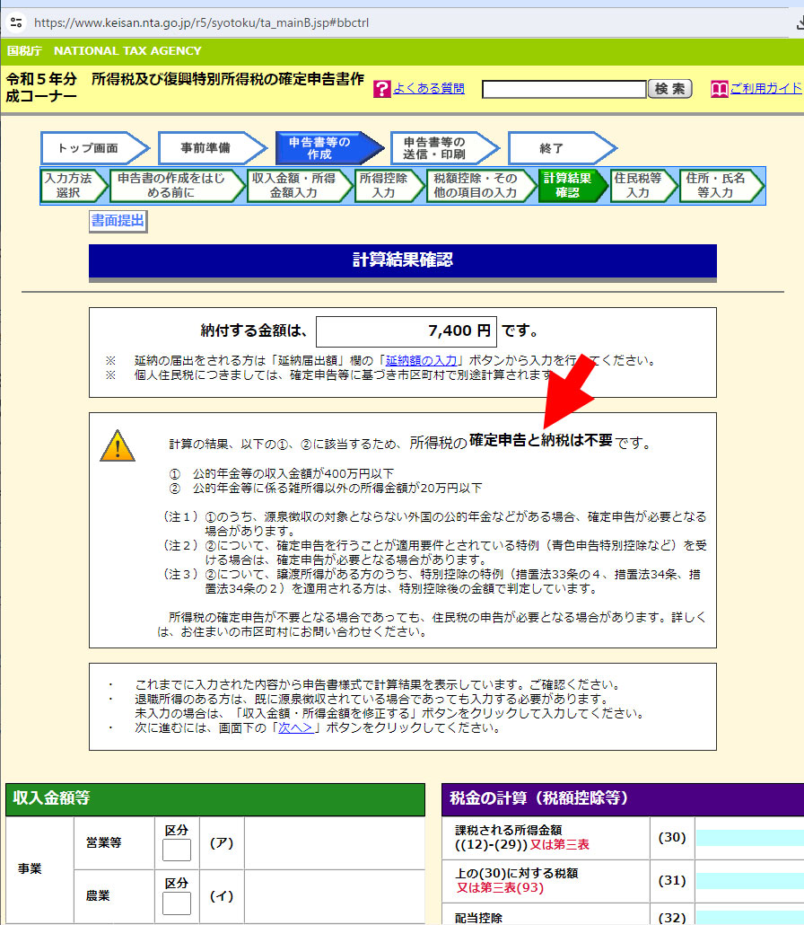Image resolution: width=804 pixels, height=925 pixels.
Task: Open the よくある質問 link
Action: [429, 88]
